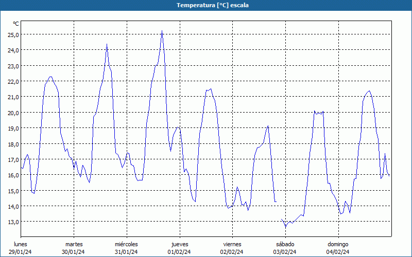Click the 19,0 axis value

pyautogui.click(x=13, y=128)
